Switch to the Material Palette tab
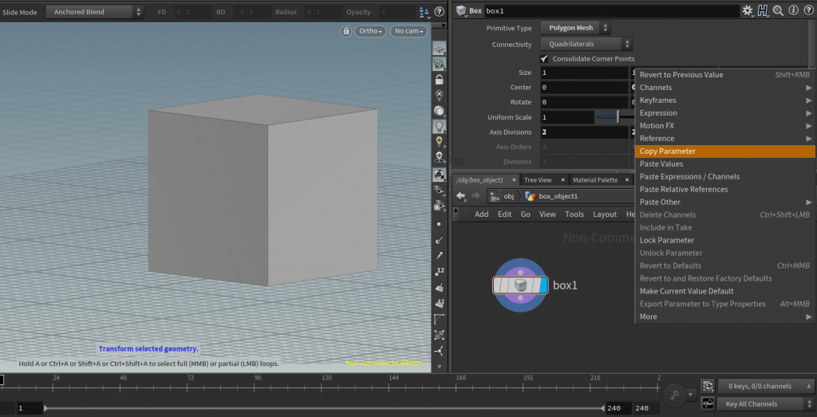This screenshot has width=817, height=417. [595, 180]
